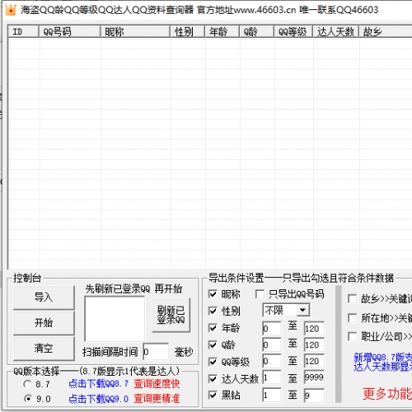
Task: Click the crown app icon in title bar
Action: pyautogui.click(x=11, y=11)
